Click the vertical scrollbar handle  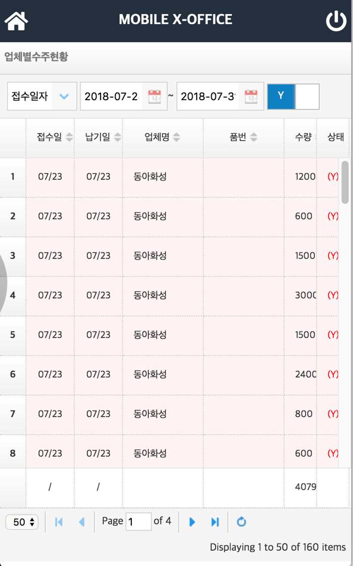344,182
